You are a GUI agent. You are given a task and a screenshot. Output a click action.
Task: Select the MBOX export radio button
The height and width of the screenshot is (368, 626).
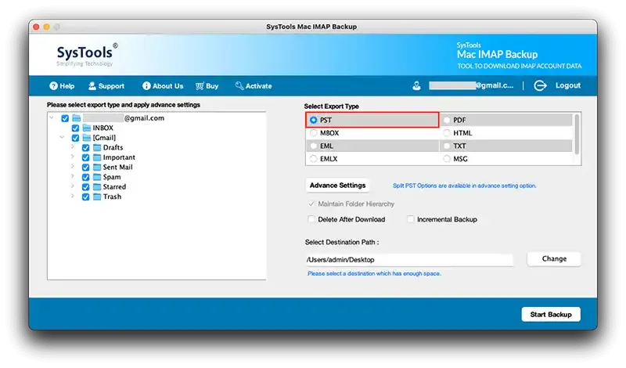[x=314, y=133]
